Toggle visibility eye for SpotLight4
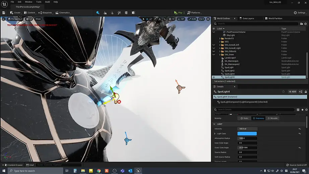This screenshot has width=309, height=174. [x=214, y=77]
